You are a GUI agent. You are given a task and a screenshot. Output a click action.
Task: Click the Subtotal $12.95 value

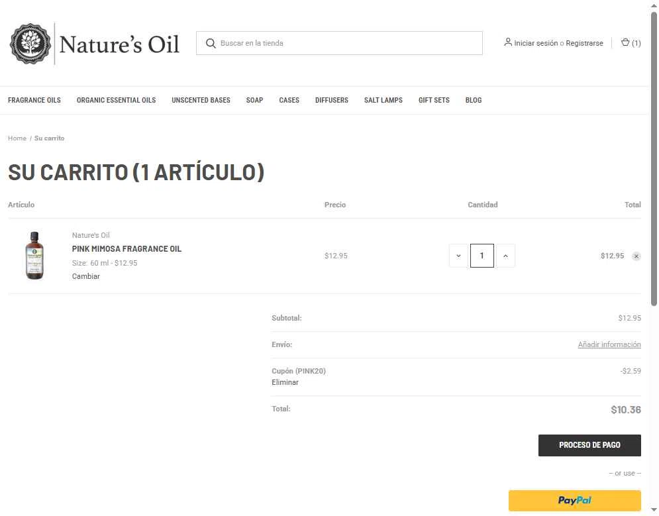pyautogui.click(x=629, y=318)
